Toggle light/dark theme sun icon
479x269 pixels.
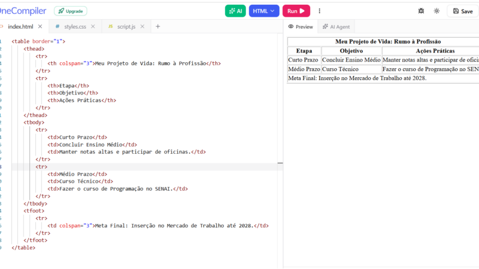click(436, 11)
